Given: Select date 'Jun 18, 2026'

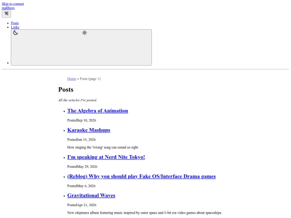Looking at the screenshot, I should [86, 139].
